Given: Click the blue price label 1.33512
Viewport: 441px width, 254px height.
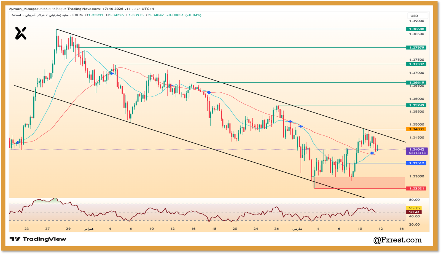Looking at the screenshot, I should click(x=416, y=163).
